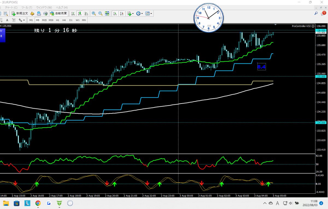Click the chart shift triangle marker

[x=275, y=25]
